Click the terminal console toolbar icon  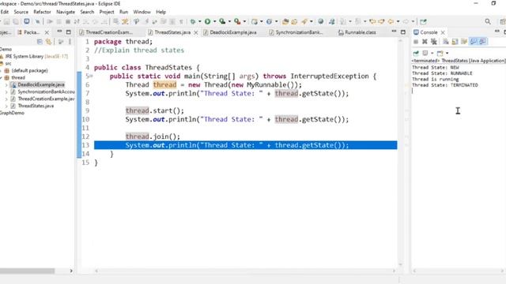[27, 21]
